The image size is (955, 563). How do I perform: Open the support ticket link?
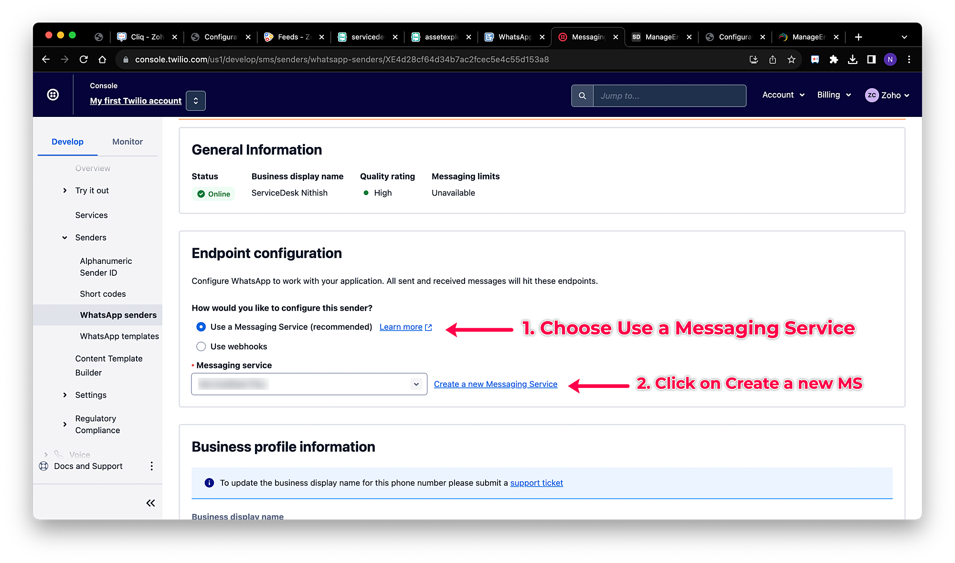coord(536,483)
